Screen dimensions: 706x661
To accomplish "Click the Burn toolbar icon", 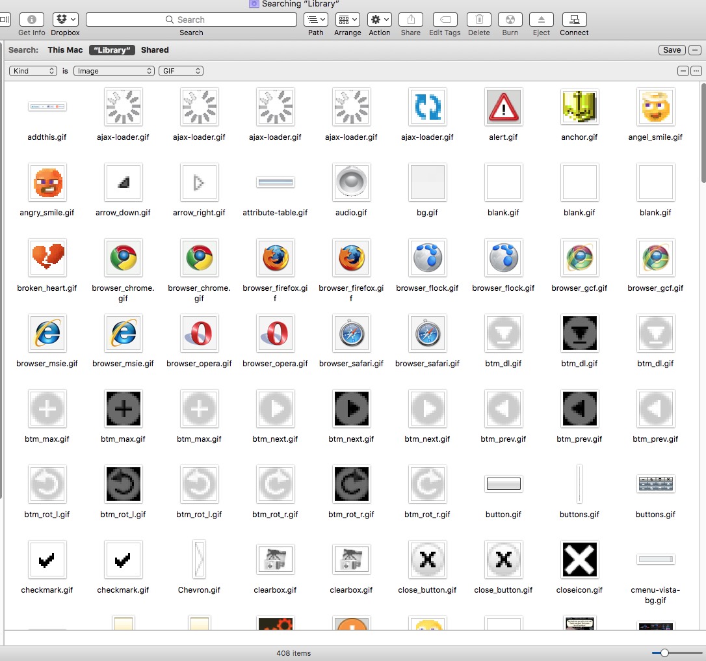I will [x=510, y=20].
